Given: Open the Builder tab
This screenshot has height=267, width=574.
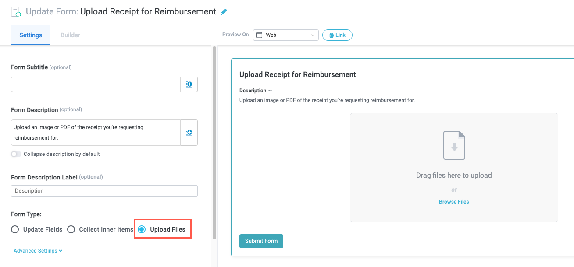Looking at the screenshot, I should [x=70, y=35].
